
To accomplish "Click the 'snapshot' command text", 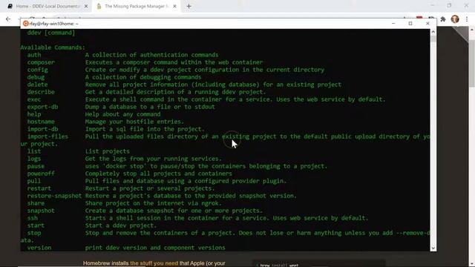I will [41, 211].
